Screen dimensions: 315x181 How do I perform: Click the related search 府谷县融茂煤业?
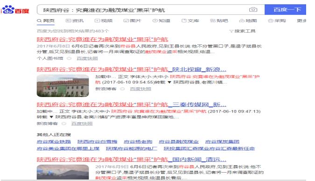[x=179, y=142]
